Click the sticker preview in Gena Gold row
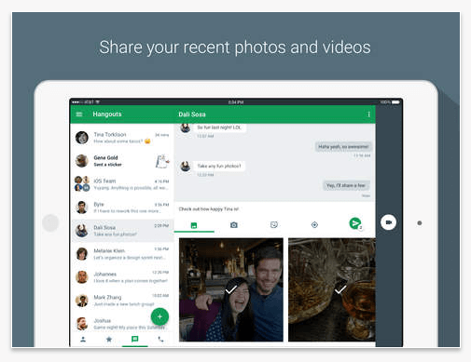The image size is (471, 362). (162, 161)
